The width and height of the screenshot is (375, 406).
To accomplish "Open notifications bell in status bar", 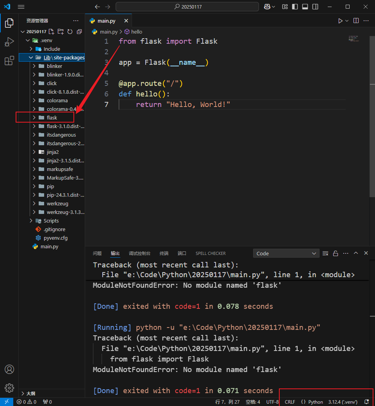I will click(366, 402).
